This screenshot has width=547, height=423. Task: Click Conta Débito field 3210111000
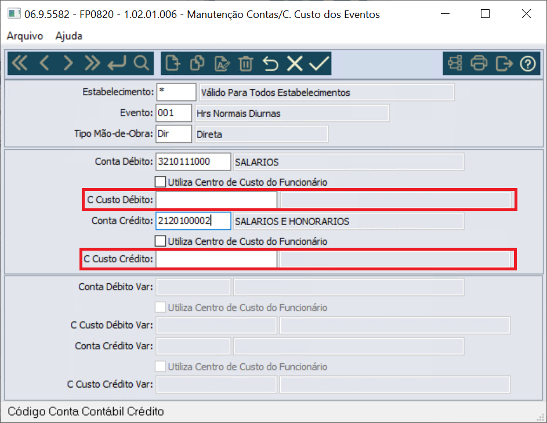coord(193,161)
